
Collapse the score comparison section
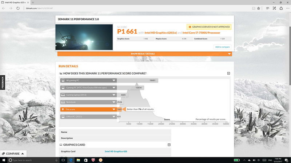(x=229, y=74)
